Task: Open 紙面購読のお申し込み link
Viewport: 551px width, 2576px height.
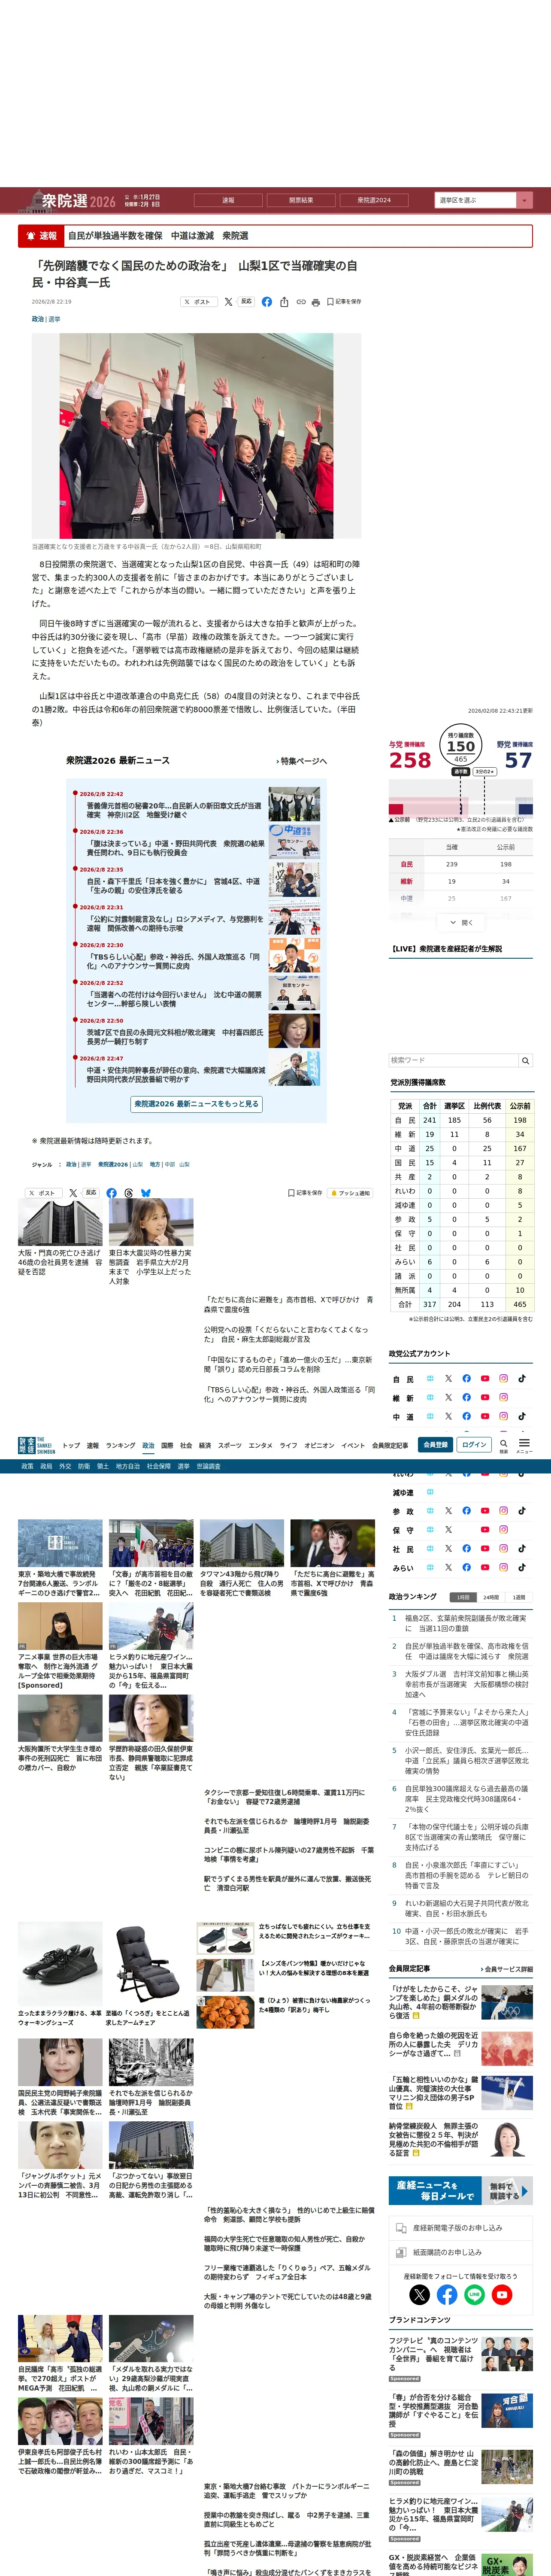Action: click(x=461, y=2253)
